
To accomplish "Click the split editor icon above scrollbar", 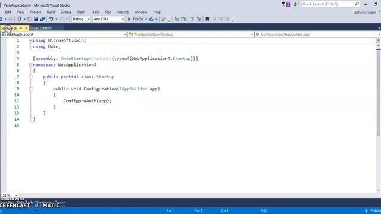I will click(379, 40).
